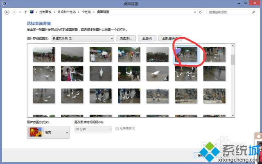
Task: Select the last thumbnail in second row
Action: pos(215,73)
